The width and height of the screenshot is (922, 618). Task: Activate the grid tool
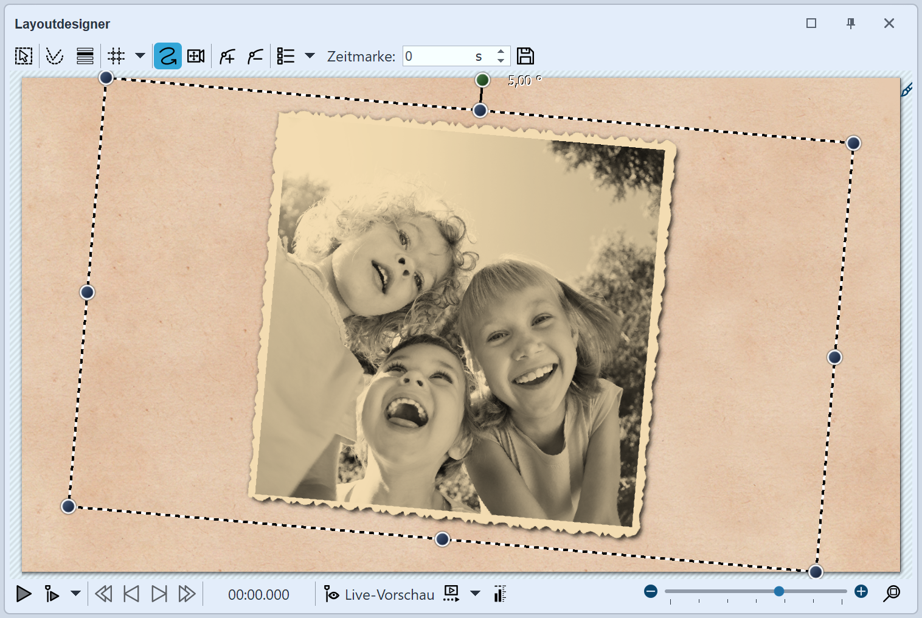pyautogui.click(x=116, y=56)
